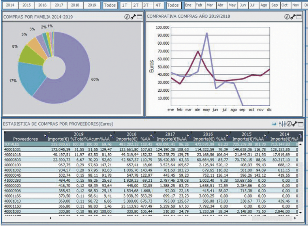Open settings wrench in Compras por Familia panel
Screen dimensions: 308x226
click(133, 17)
